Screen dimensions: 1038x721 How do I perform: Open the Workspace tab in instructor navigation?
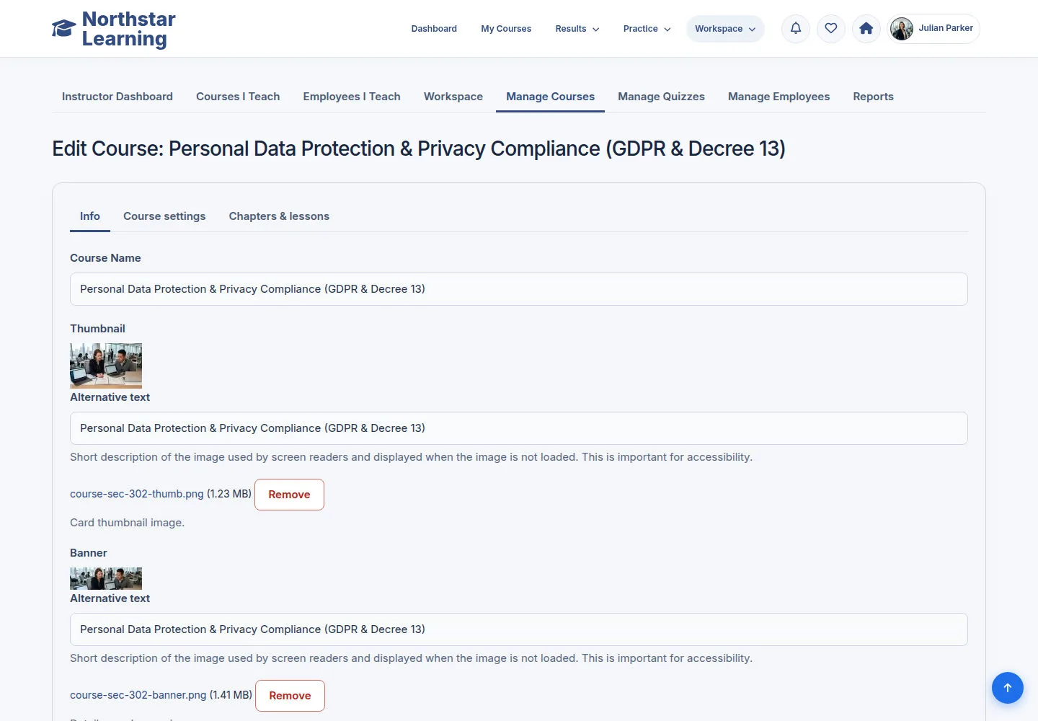[453, 97]
